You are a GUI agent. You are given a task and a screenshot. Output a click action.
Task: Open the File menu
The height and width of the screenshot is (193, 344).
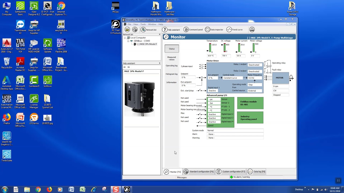pos(129,24)
